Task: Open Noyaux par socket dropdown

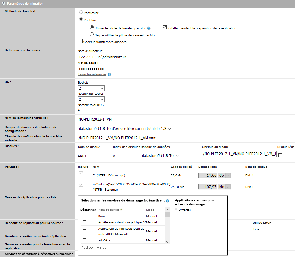Action: 91,99
